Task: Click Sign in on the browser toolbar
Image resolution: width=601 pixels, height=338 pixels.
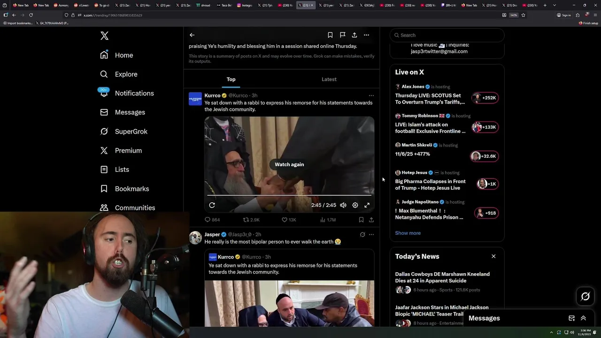Action: [564, 15]
